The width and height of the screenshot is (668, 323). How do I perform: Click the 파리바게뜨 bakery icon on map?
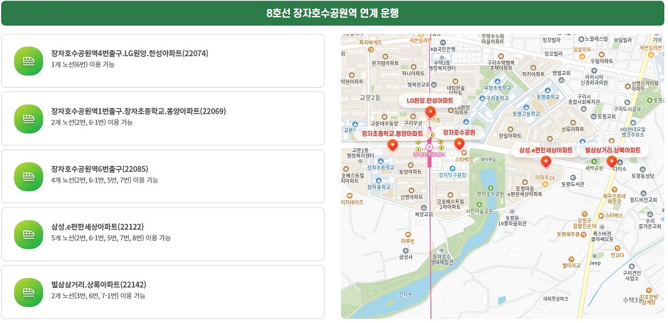point(370,50)
